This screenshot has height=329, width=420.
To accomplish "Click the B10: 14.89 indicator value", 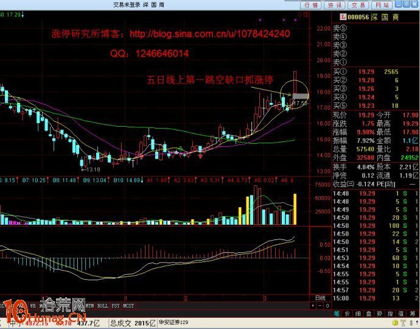I will 128,180.
